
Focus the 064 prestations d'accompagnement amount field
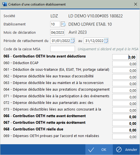(124, 90)
